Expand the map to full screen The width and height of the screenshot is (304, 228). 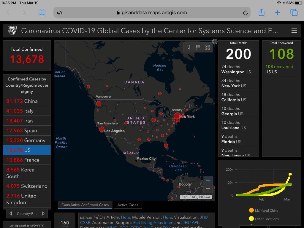[215, 42]
